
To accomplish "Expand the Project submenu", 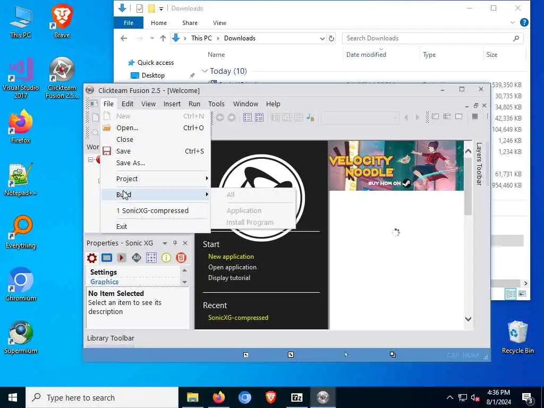I will (x=155, y=178).
